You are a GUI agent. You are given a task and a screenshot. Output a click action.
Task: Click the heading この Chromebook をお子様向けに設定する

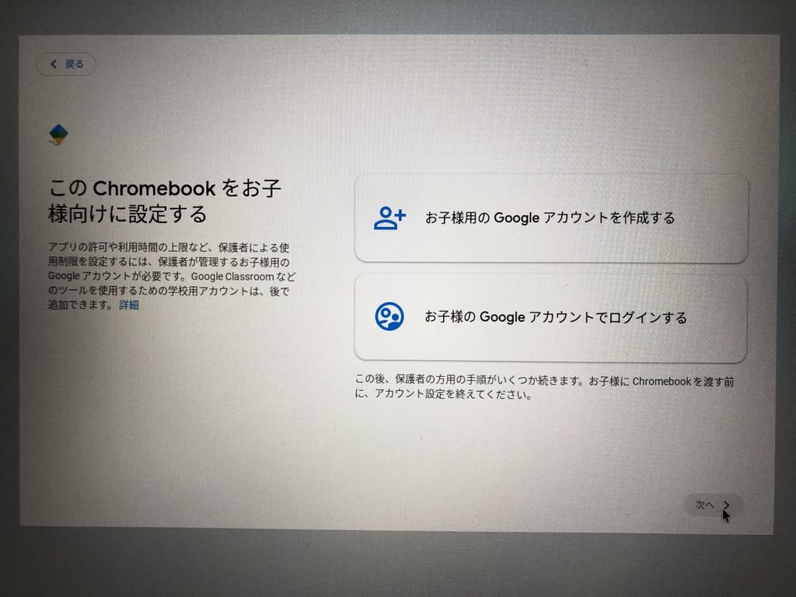(165, 201)
